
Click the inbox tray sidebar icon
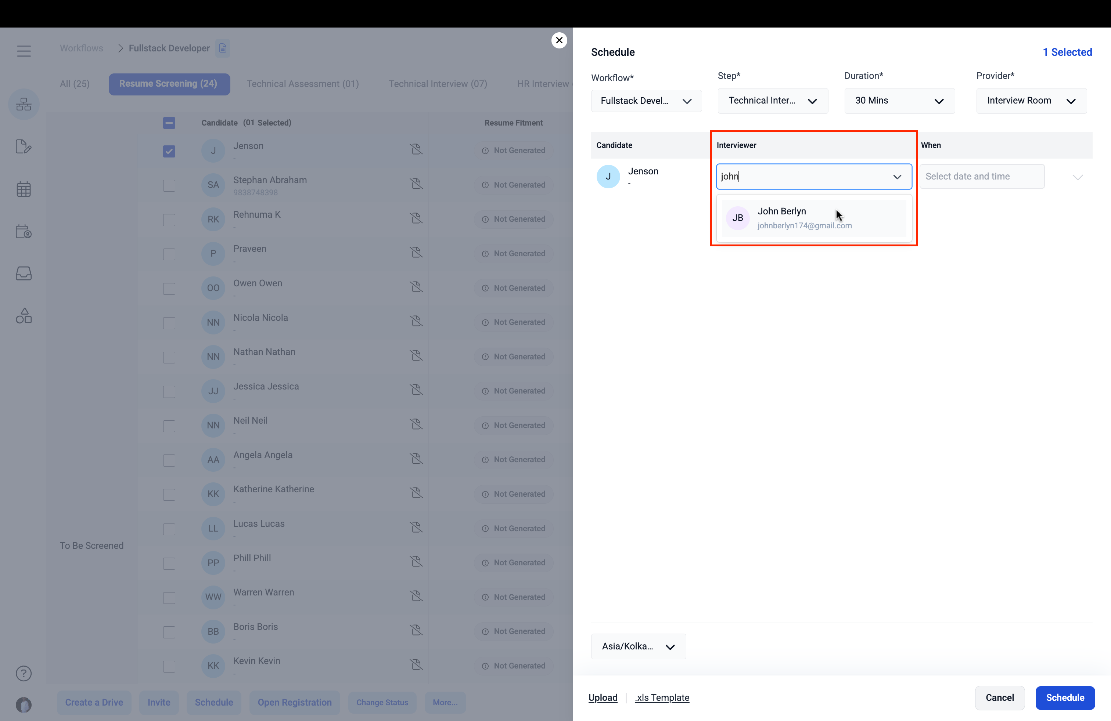[x=24, y=273]
